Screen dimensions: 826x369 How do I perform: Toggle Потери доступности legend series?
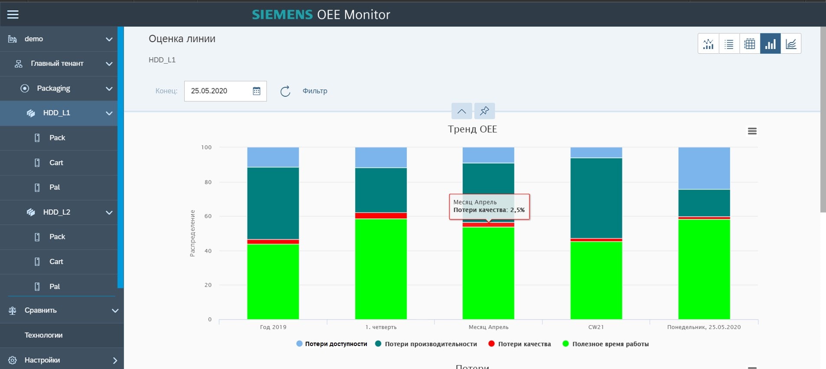(332, 344)
